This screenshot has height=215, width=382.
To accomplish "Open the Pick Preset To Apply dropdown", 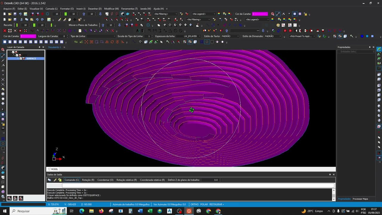I will 302,36.
